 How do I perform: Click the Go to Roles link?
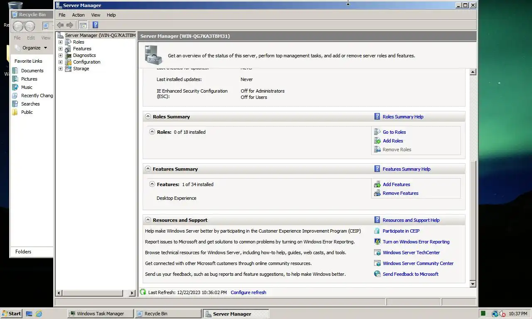[x=394, y=132]
